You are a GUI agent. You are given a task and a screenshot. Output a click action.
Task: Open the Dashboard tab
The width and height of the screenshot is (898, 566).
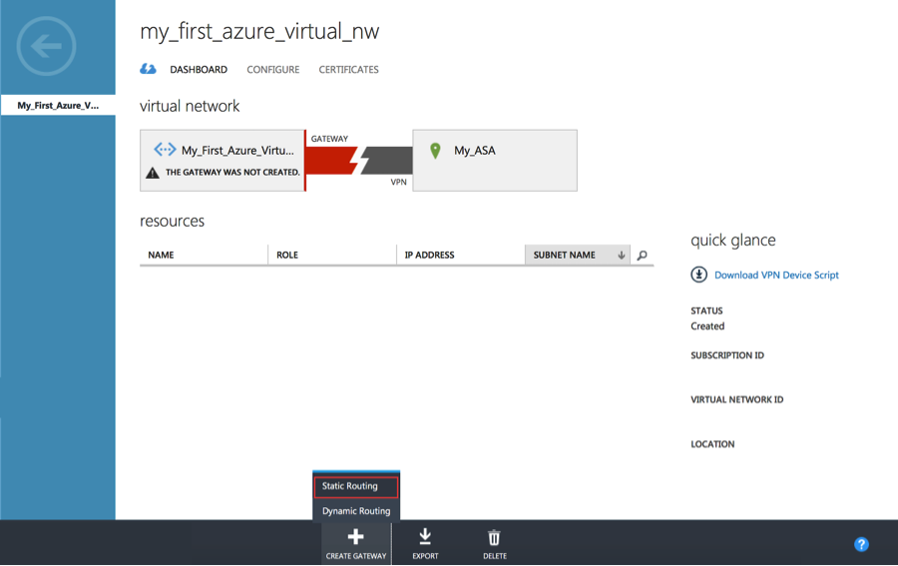click(x=199, y=69)
